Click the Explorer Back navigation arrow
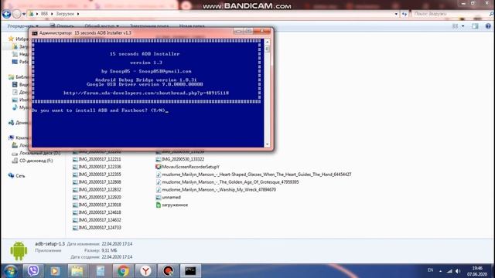Viewport: 495px width, 278px height. tap(6, 14)
